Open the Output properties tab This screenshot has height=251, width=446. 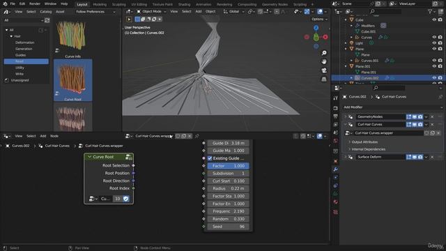336,116
